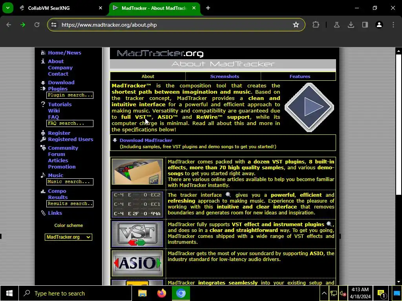This screenshot has width=402, height=301.
Task: Open the notification center icon
Action: tap(381, 293)
